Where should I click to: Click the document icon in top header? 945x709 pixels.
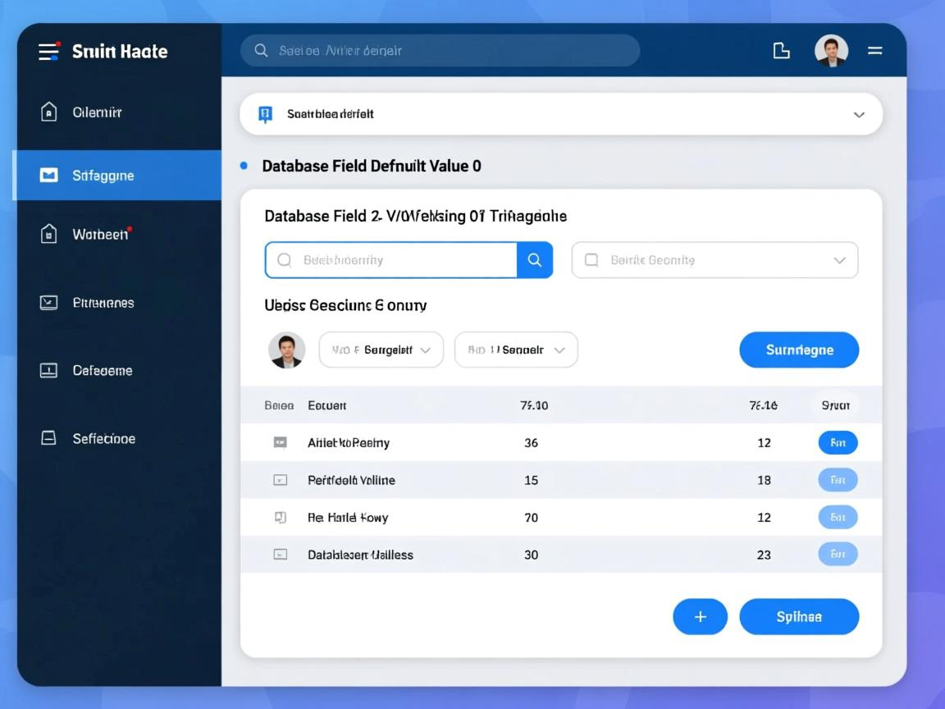[782, 51]
